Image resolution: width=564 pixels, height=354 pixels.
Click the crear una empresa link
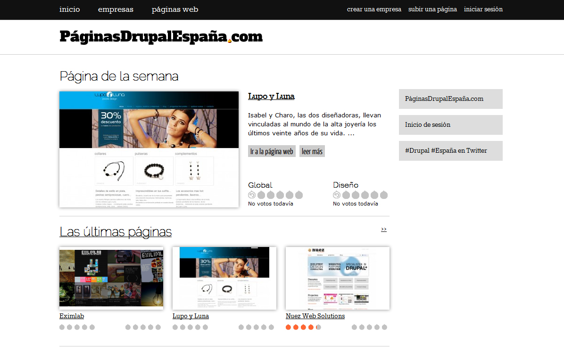[x=374, y=9]
